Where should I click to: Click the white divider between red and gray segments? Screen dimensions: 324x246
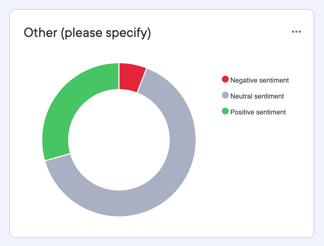[x=142, y=80]
